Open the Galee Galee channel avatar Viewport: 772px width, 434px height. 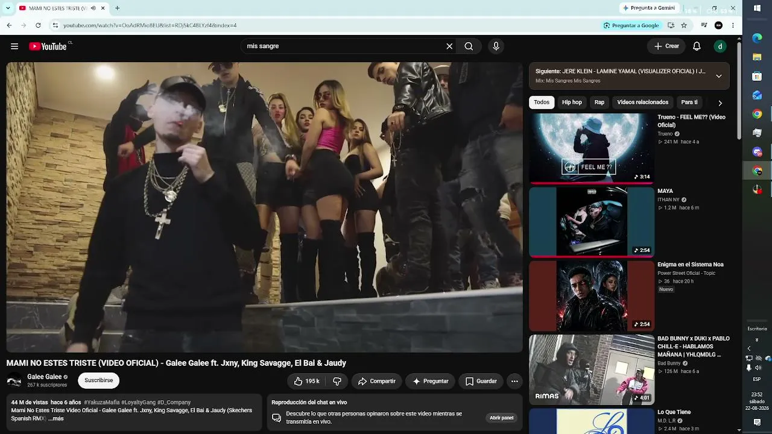click(x=14, y=381)
